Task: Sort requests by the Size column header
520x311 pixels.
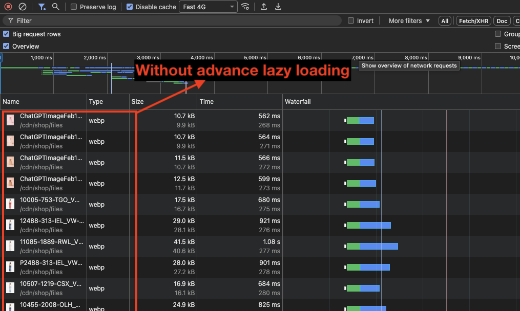Action: click(x=137, y=102)
